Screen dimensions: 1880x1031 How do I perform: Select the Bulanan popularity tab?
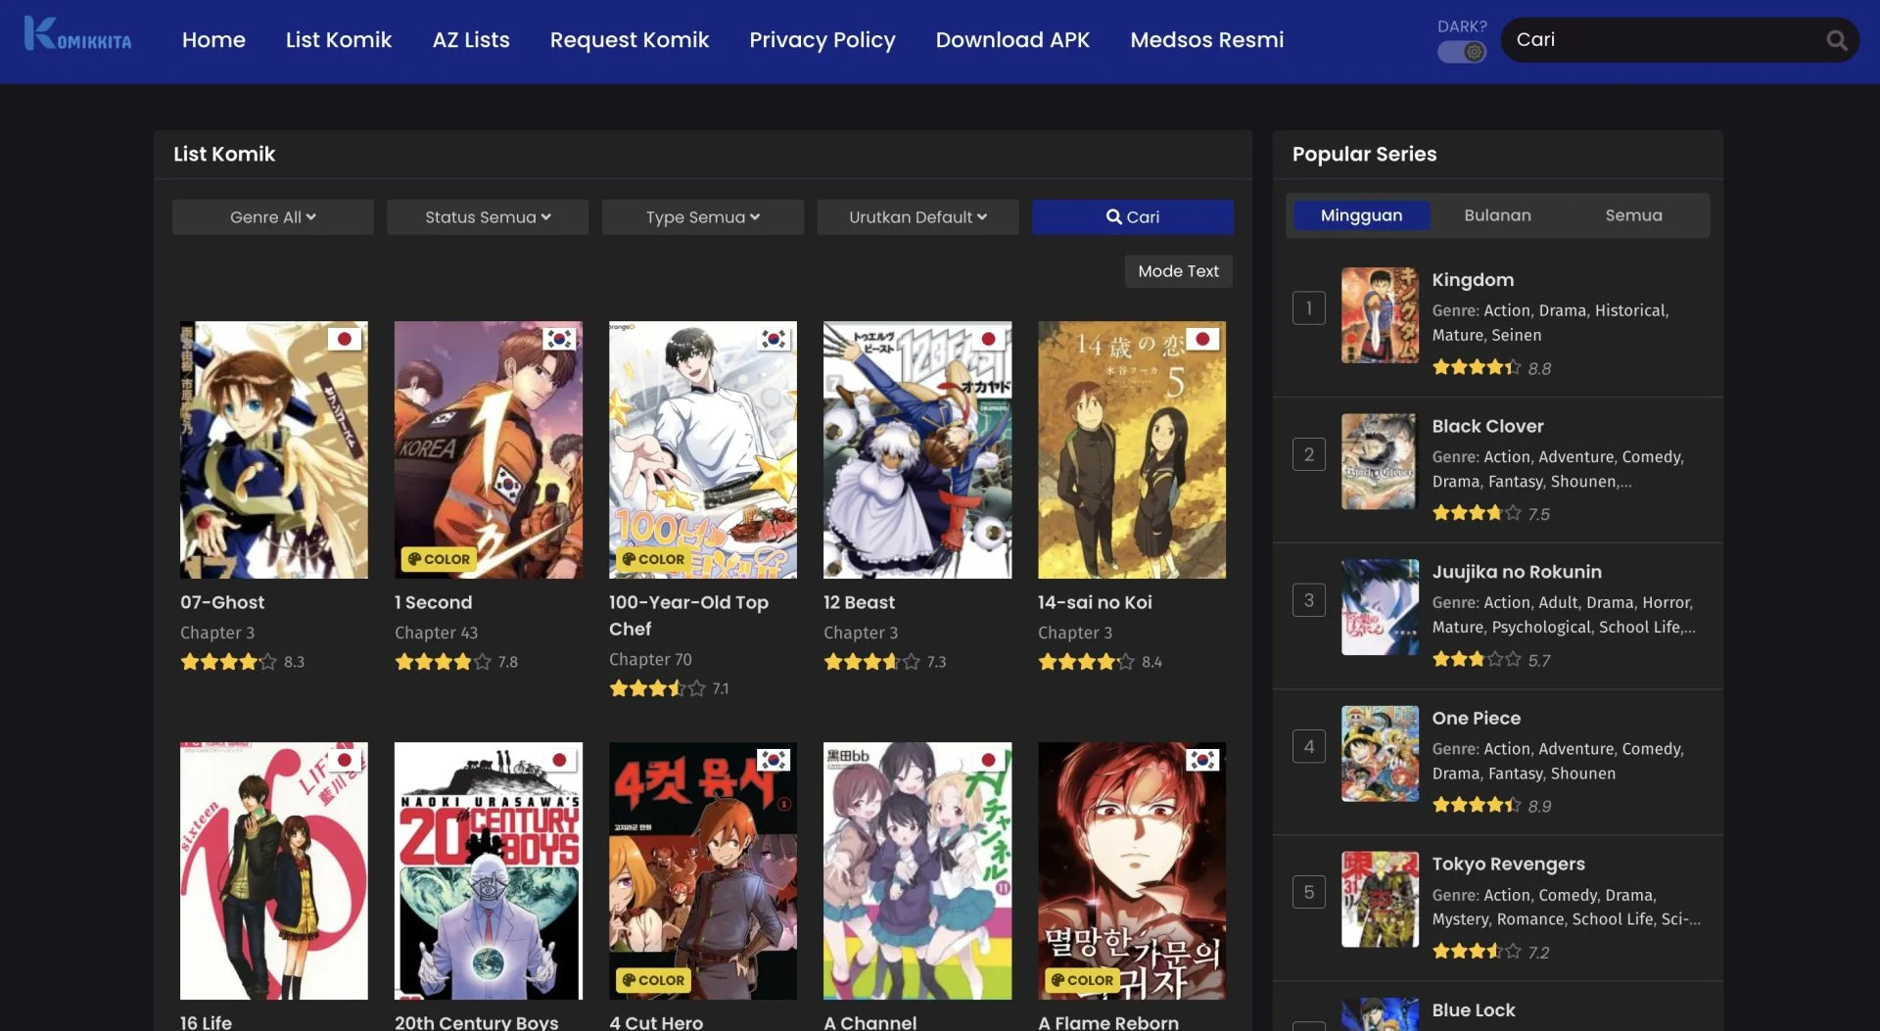point(1497,215)
